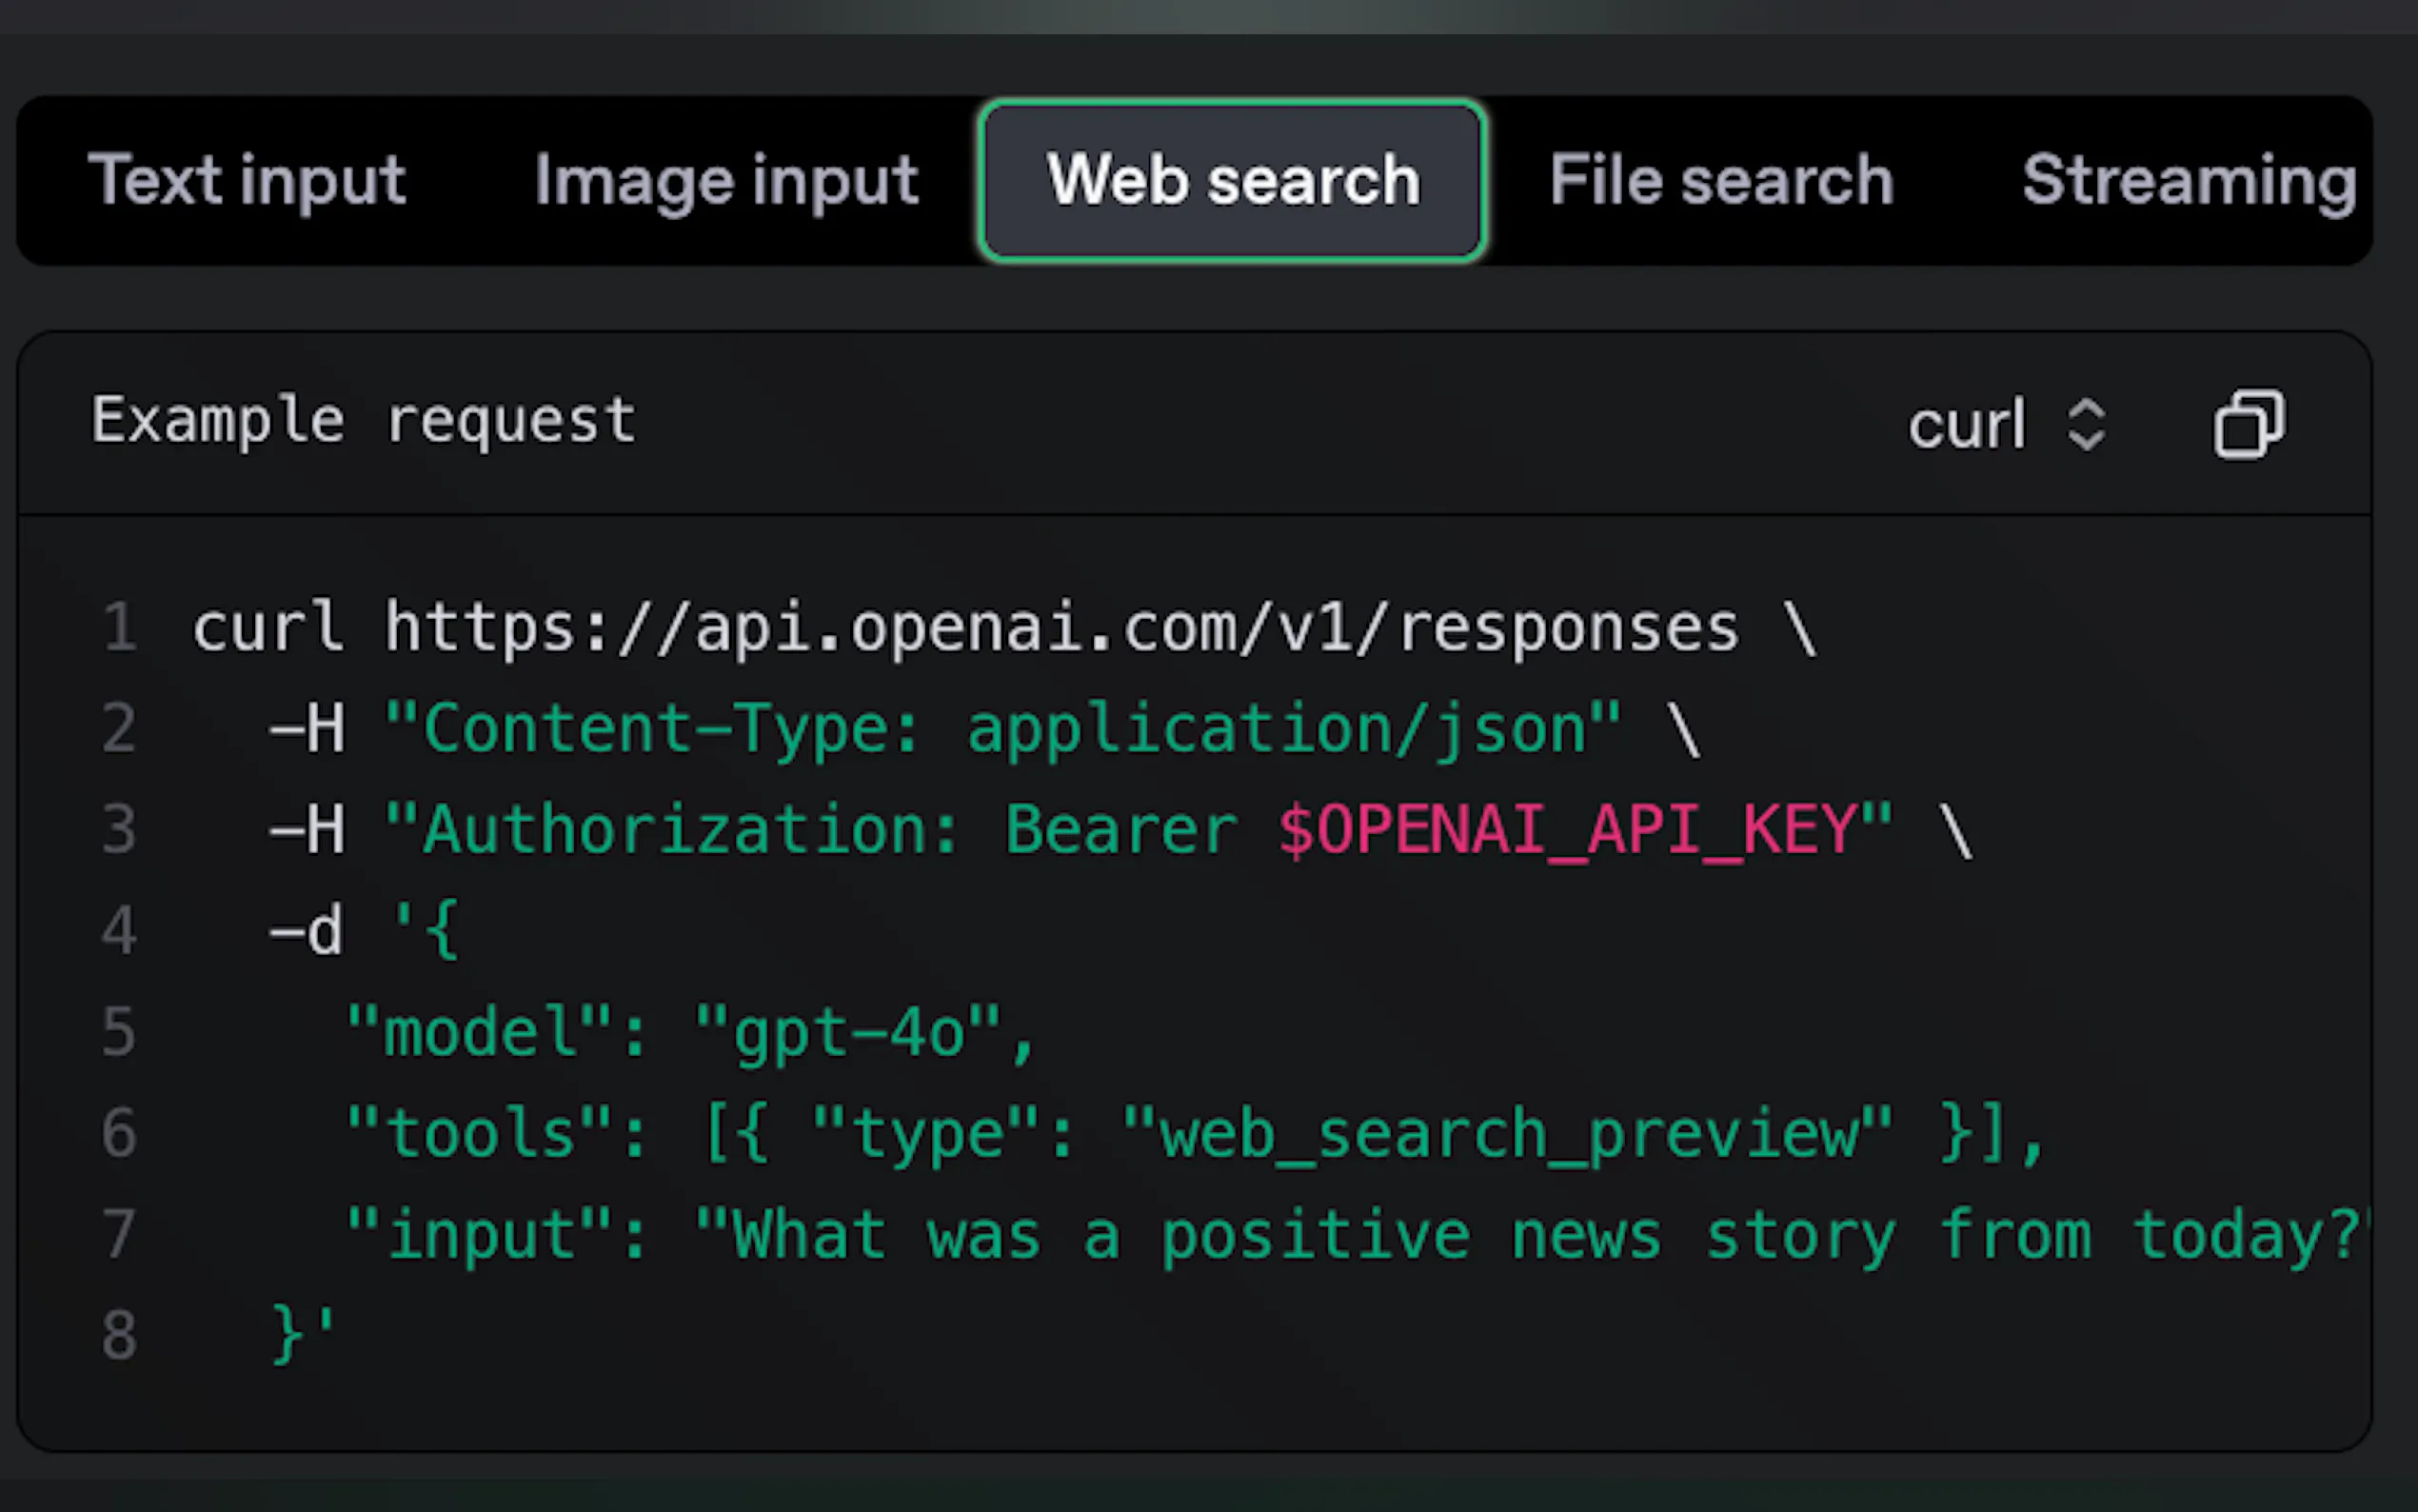The width and height of the screenshot is (2418, 1512).
Task: Switch to the Image input tab
Action: (x=725, y=181)
